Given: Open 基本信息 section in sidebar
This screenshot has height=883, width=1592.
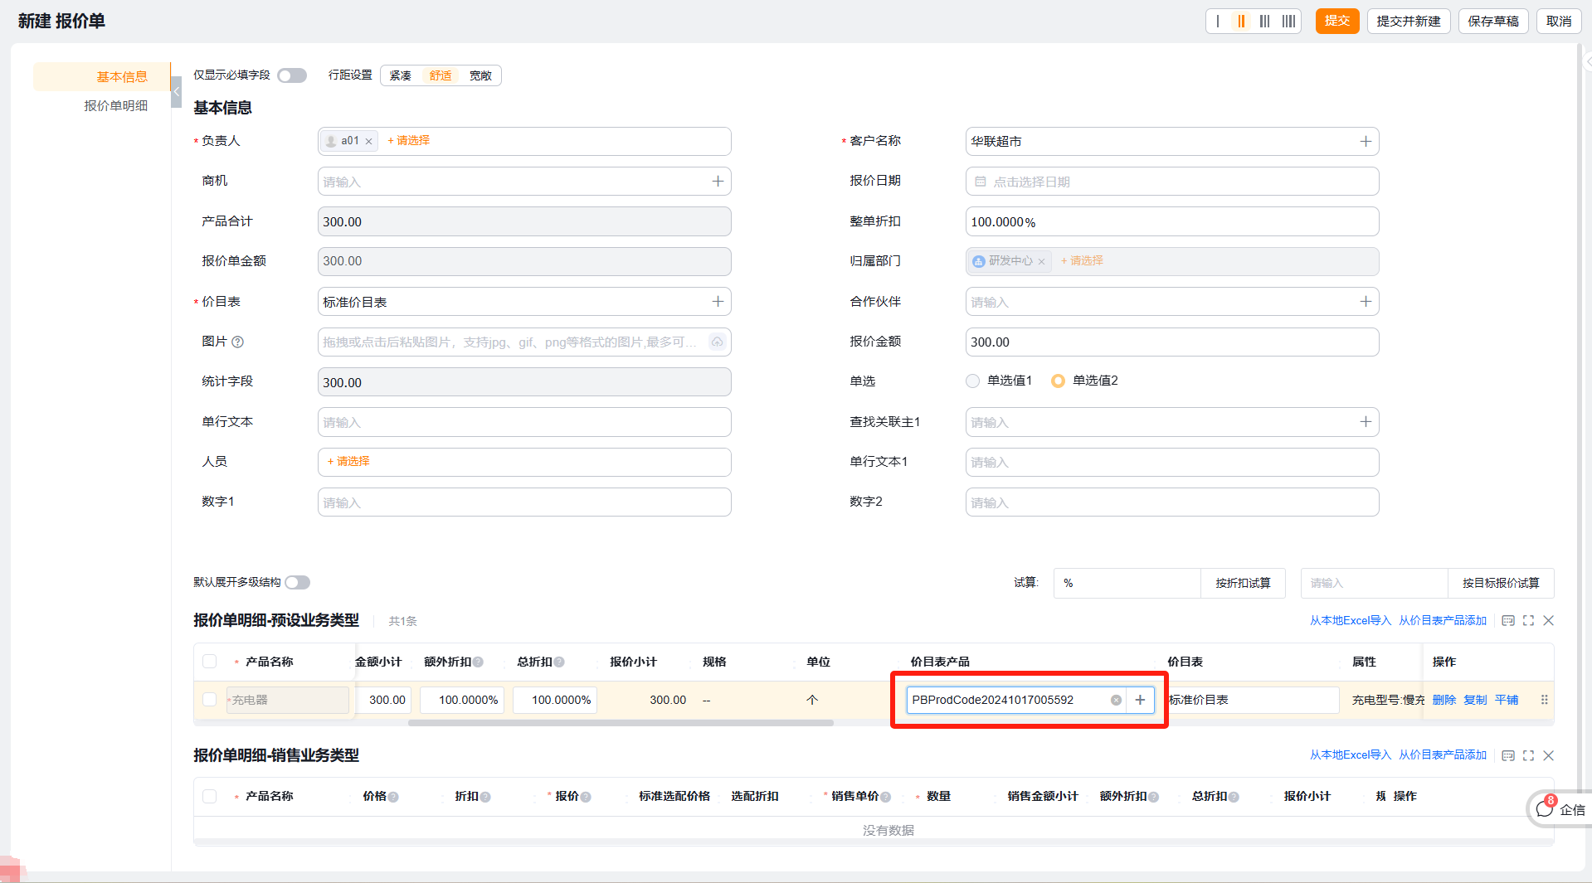Looking at the screenshot, I should point(102,77).
